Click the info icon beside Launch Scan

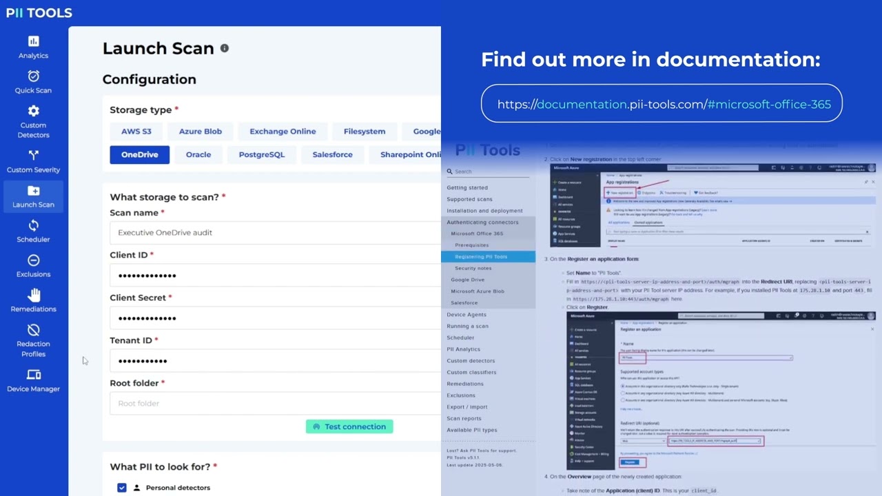click(x=224, y=48)
